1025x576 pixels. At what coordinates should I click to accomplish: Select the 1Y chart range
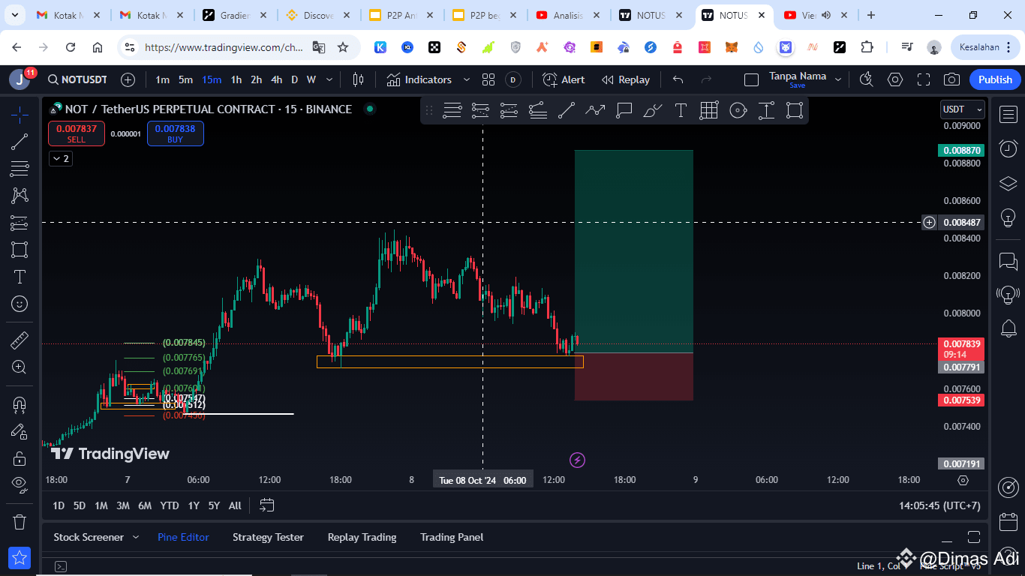pos(194,505)
